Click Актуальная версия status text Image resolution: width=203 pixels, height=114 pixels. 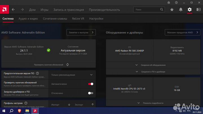point(73,51)
